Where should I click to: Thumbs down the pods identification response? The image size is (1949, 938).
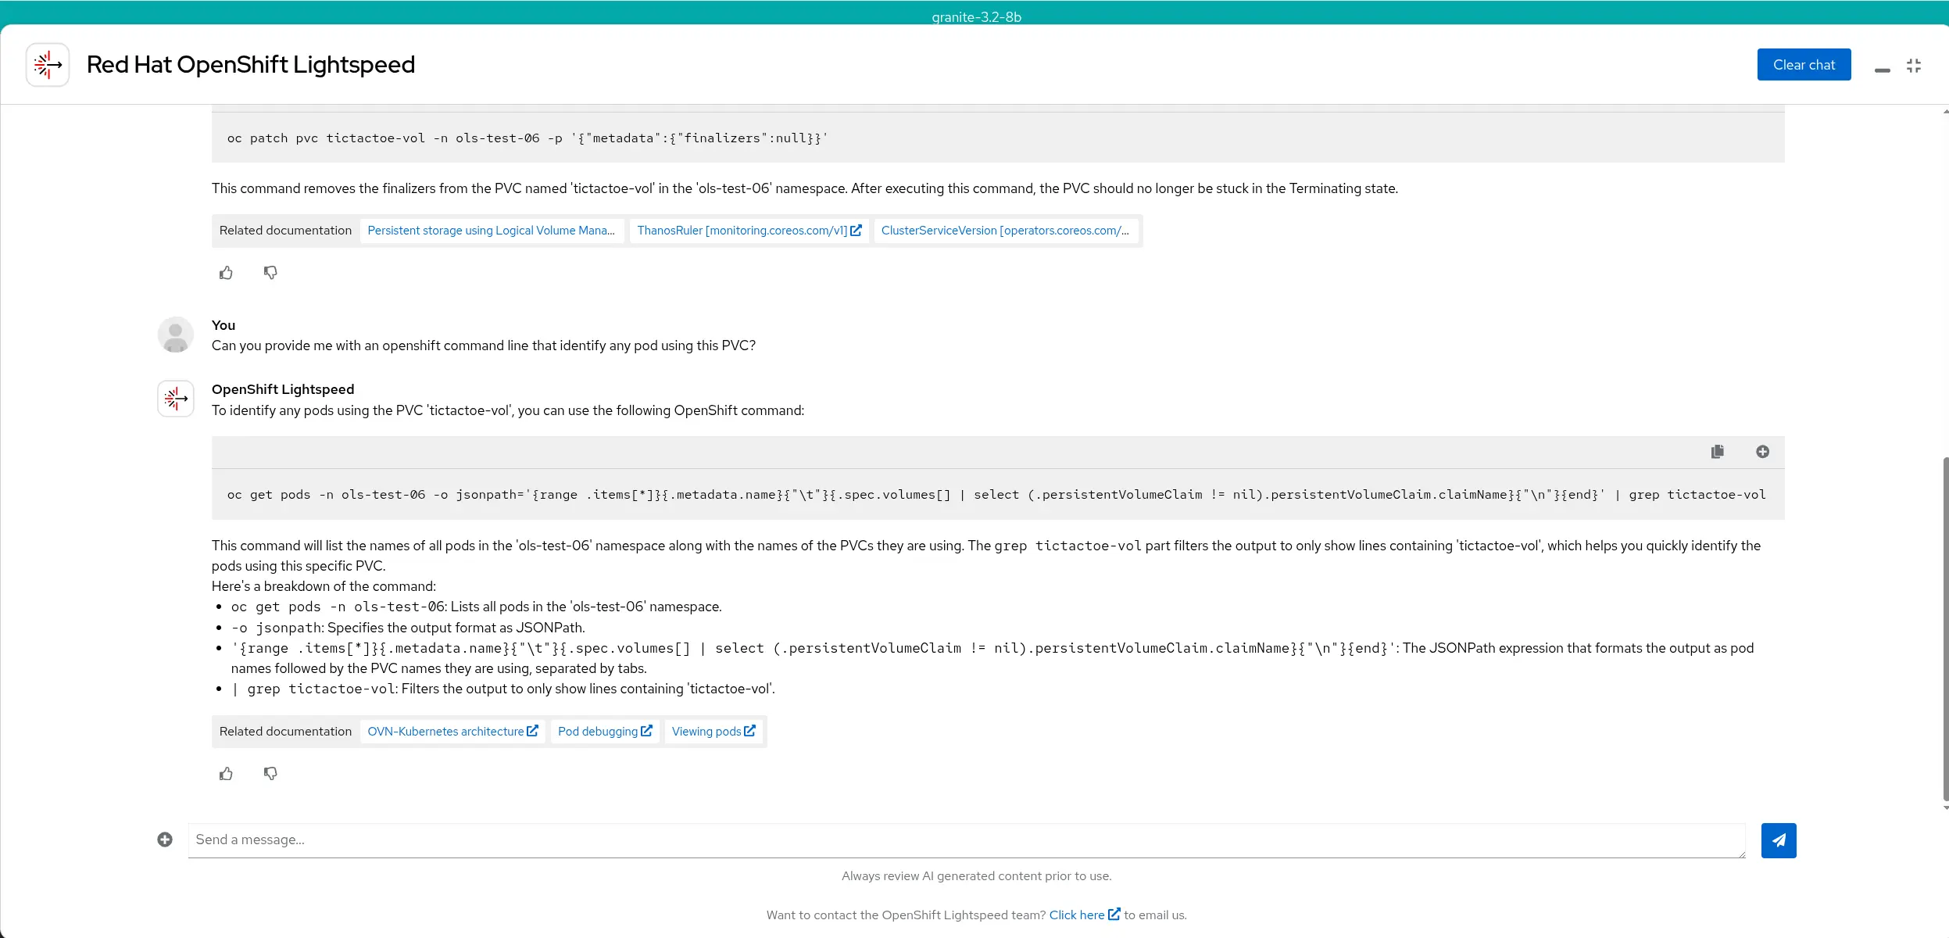270,774
